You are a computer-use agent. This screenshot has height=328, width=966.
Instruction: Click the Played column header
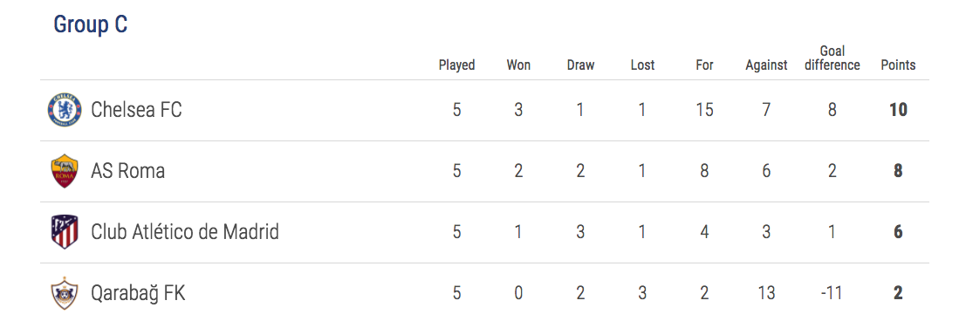pos(456,65)
